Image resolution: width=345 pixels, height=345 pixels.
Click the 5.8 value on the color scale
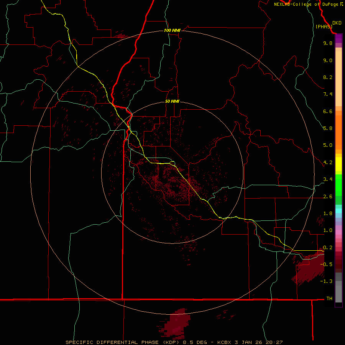tap(328, 128)
